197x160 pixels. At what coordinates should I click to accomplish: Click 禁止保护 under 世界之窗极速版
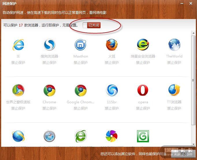pos(18,108)
